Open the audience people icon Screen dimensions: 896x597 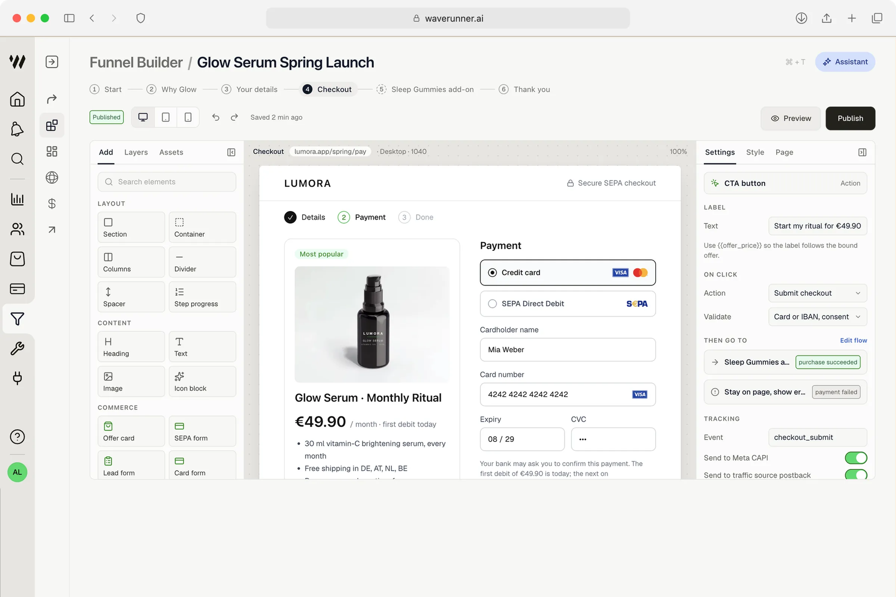tap(17, 229)
